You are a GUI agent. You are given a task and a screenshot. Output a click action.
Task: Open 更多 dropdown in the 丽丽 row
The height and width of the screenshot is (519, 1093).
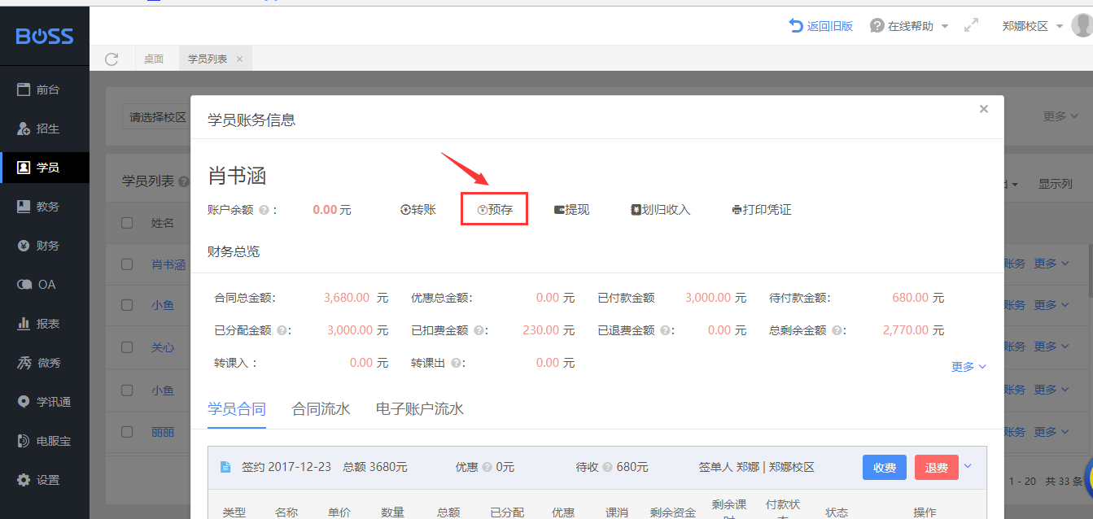(x=1050, y=432)
